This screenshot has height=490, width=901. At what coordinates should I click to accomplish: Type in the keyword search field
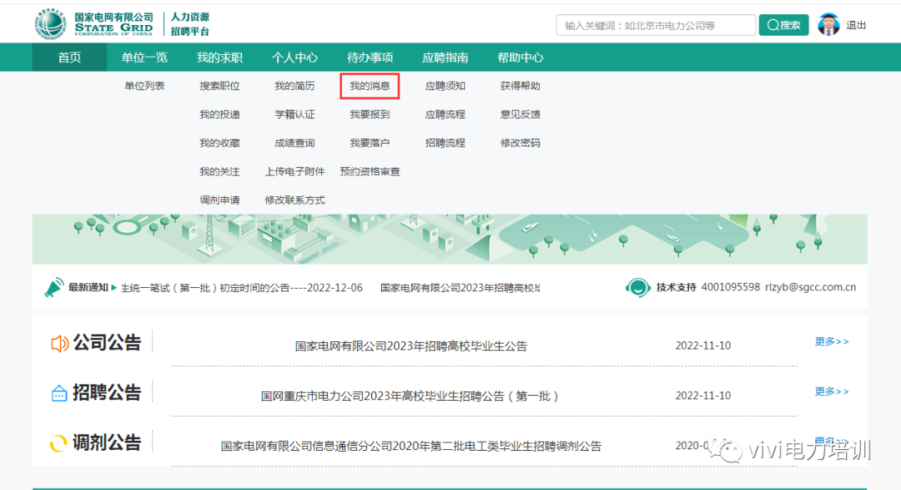654,26
